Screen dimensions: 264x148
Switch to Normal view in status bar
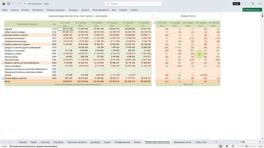tap(221, 146)
